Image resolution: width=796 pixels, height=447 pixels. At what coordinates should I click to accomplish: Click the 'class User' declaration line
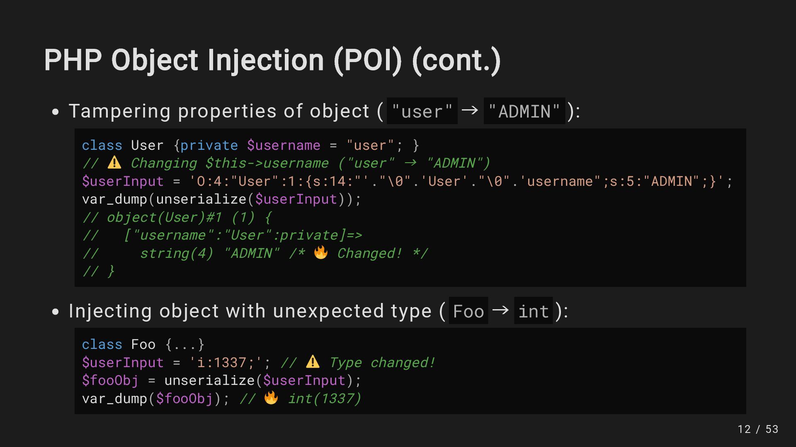click(250, 145)
